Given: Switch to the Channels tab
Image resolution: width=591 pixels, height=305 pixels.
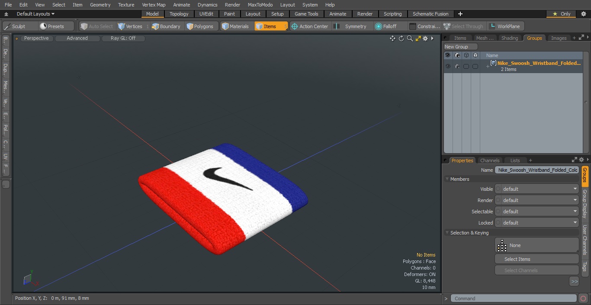Looking at the screenshot, I should click(490, 161).
